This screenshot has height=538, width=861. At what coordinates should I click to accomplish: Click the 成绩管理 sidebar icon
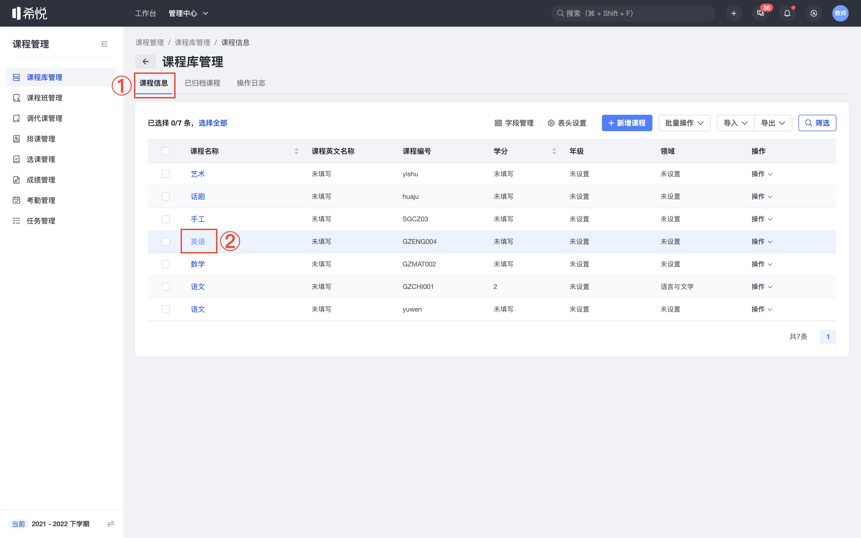[16, 180]
